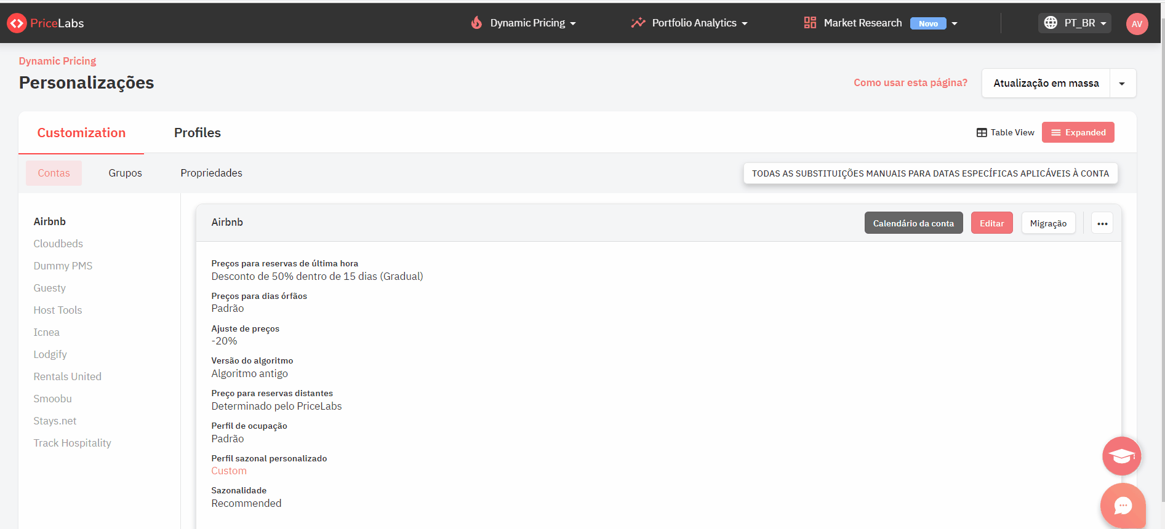This screenshot has height=529, width=1165.
Task: Open the Custom seasonal profile link
Action: click(229, 471)
